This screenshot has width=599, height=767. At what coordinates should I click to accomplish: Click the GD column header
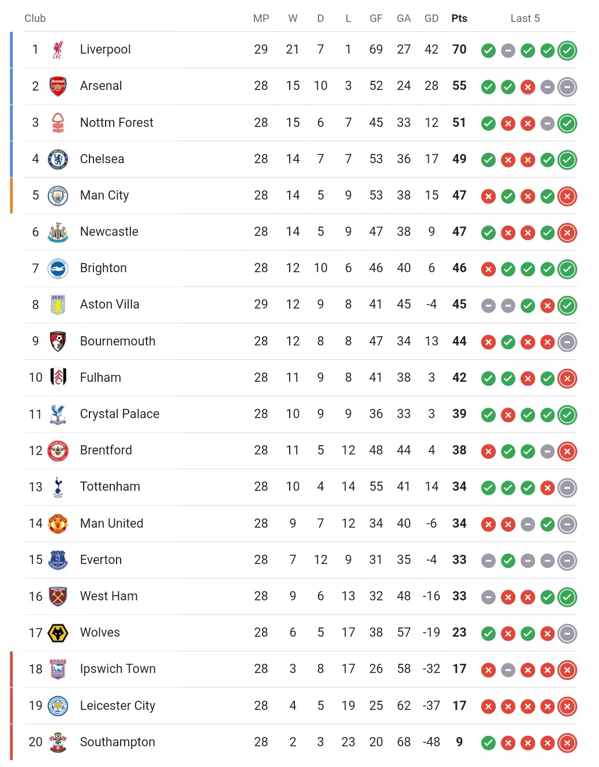point(432,18)
